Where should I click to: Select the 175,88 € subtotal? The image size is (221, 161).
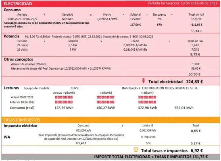pos(136,19)
